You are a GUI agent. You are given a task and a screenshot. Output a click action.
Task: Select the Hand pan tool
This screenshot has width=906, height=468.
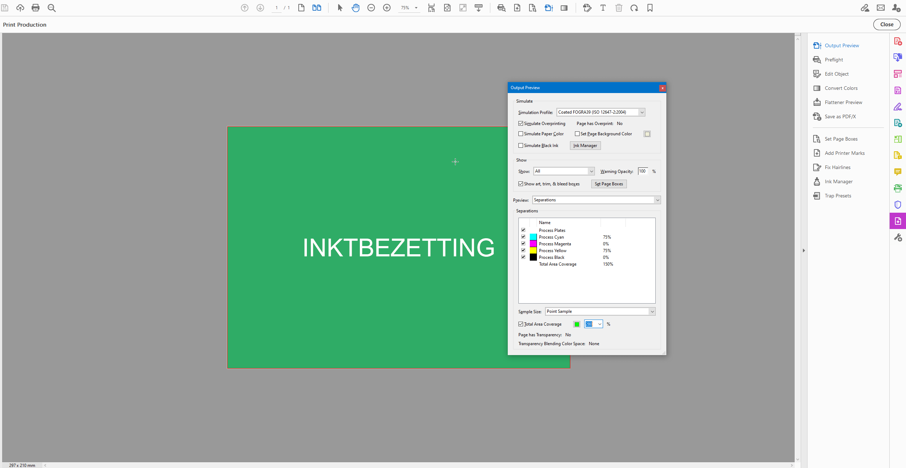[356, 8]
